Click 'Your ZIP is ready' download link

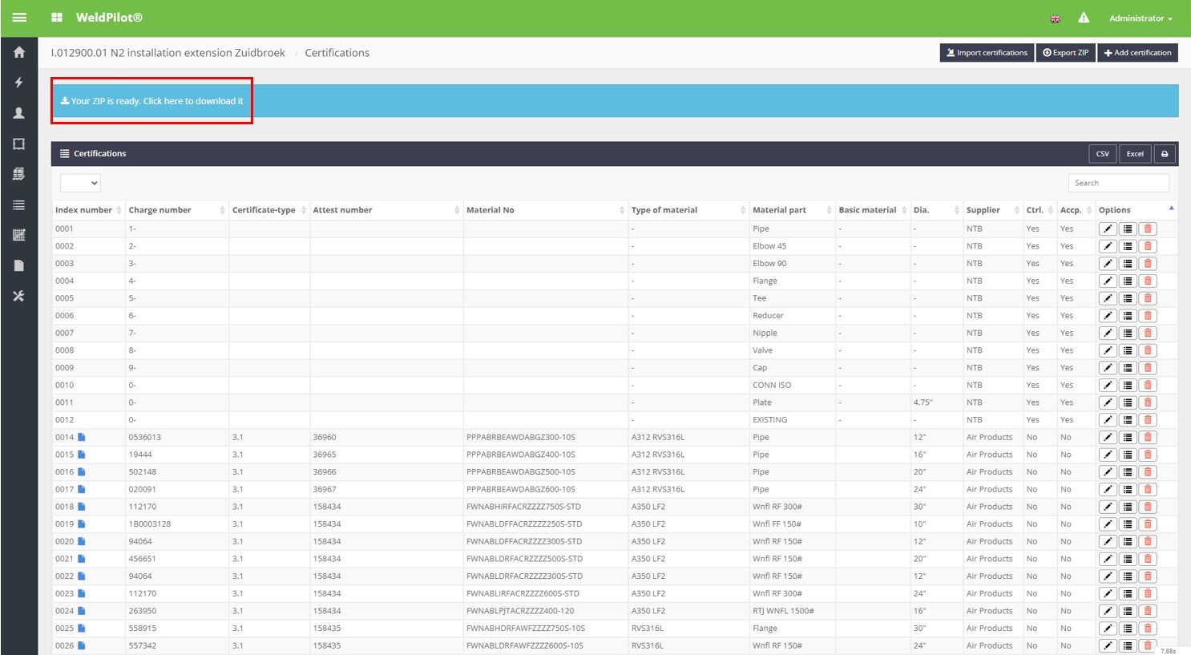click(152, 101)
